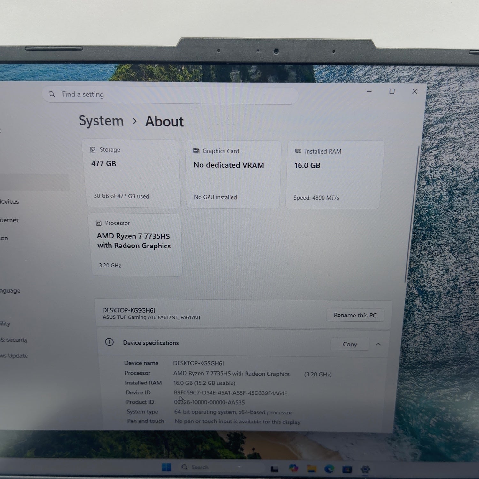Open Microsoft Store from the taskbar

coord(347,469)
